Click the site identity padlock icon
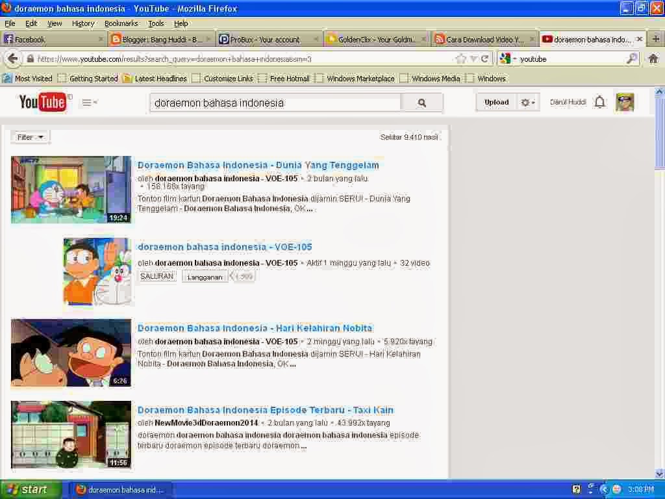This screenshot has height=499, width=665. (30, 59)
